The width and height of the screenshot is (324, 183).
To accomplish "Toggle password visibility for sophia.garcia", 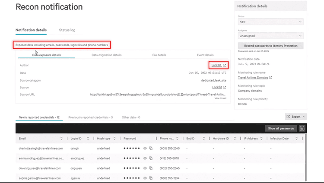I will 145,177.
